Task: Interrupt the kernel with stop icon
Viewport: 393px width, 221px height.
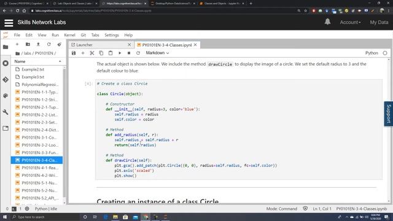Action: click(x=129, y=53)
